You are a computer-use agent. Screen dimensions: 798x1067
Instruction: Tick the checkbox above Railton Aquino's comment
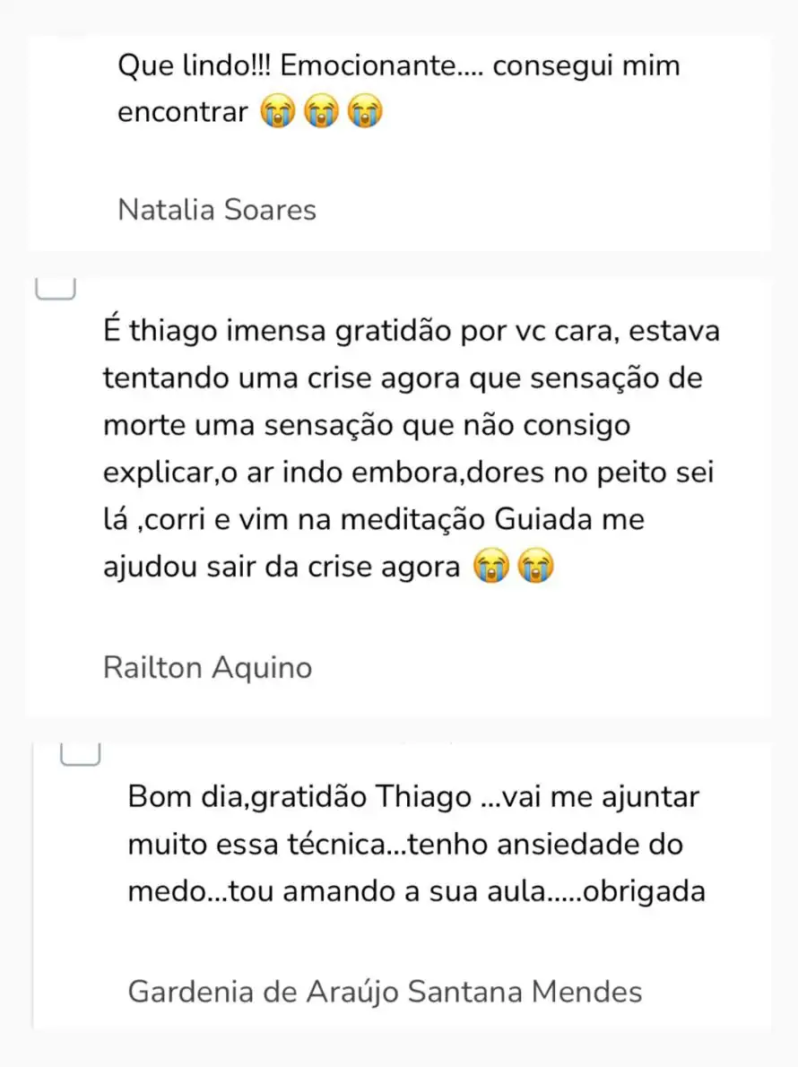[x=55, y=287]
